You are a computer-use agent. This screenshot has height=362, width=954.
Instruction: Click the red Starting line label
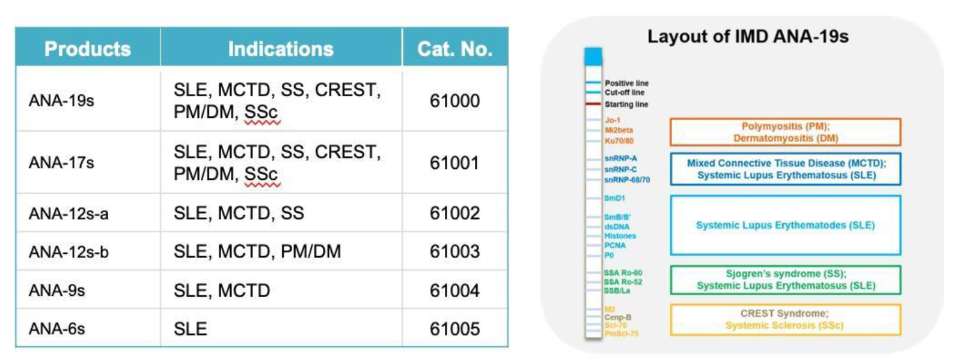click(x=626, y=105)
